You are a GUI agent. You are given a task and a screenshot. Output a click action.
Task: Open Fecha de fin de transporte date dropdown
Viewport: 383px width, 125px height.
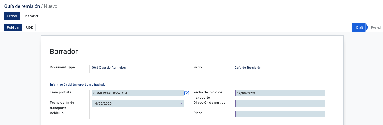[x=182, y=103]
